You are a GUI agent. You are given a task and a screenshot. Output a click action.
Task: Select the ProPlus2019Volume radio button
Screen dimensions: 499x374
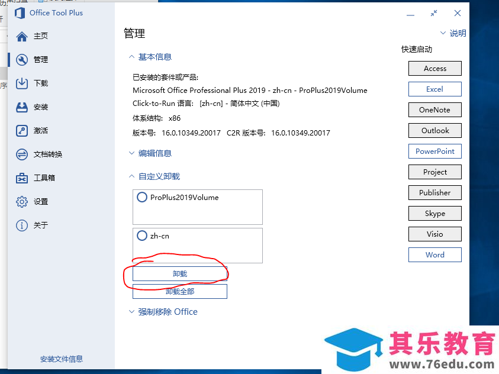pos(142,197)
